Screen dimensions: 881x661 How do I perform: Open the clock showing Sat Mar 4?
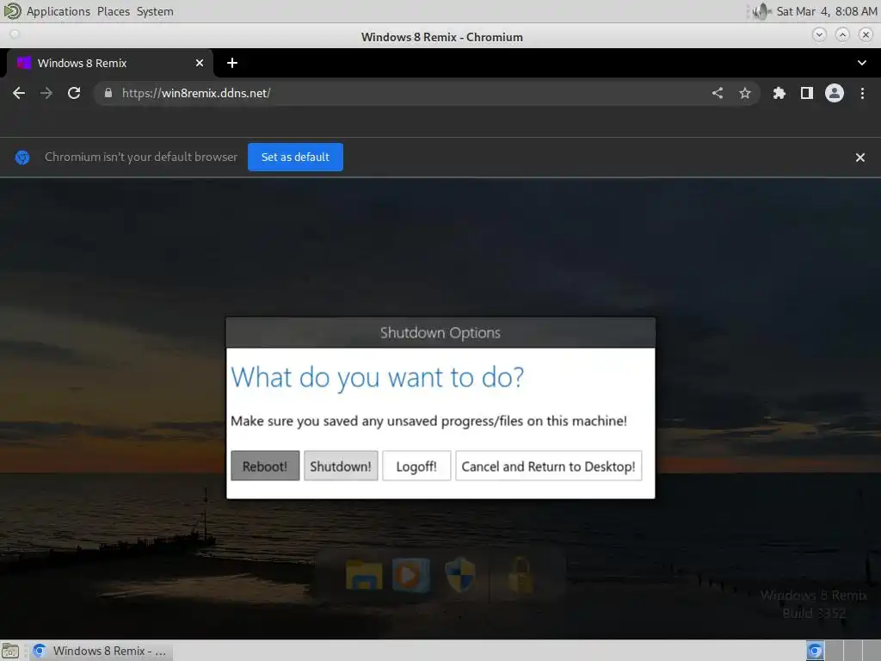pyautogui.click(x=827, y=11)
